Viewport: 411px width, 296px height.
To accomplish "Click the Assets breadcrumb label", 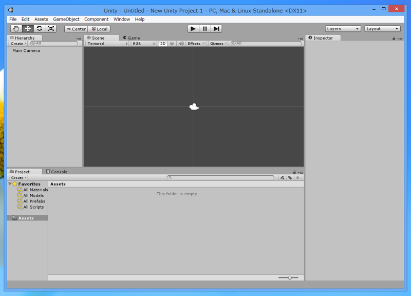I will 58,184.
